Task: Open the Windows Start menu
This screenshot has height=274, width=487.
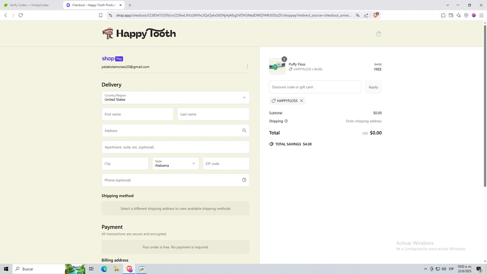Action: [6, 269]
